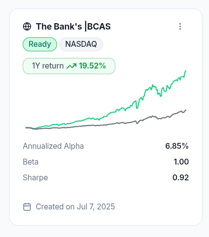Click the calendar icon near creation date

point(27,206)
